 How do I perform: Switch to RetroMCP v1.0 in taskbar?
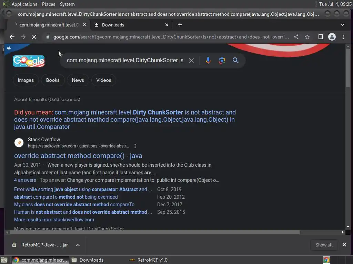click(149, 260)
